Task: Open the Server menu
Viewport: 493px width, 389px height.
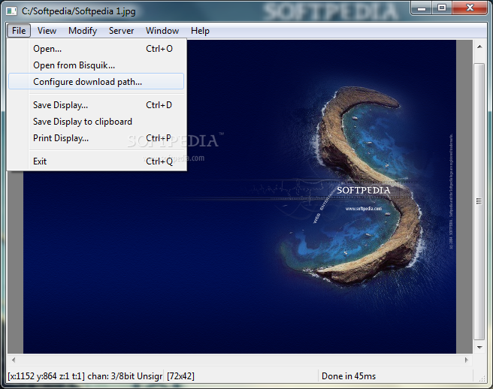Action: 121,31
